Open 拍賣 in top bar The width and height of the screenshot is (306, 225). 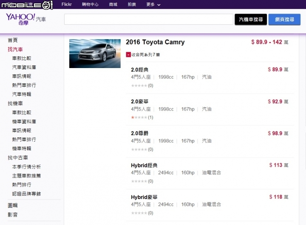[x=132, y=4]
